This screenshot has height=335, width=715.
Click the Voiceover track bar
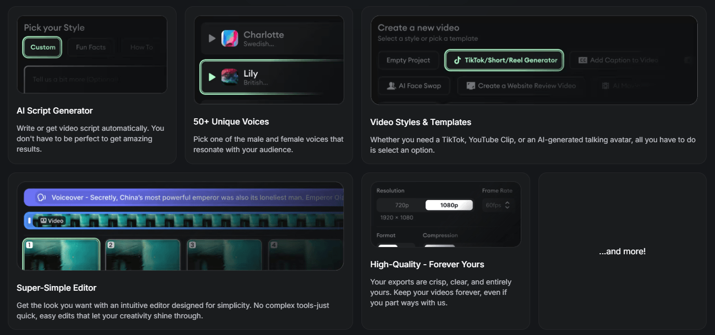[184, 197]
